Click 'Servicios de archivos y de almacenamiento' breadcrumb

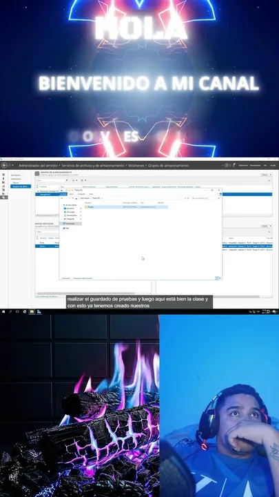pos(93,166)
